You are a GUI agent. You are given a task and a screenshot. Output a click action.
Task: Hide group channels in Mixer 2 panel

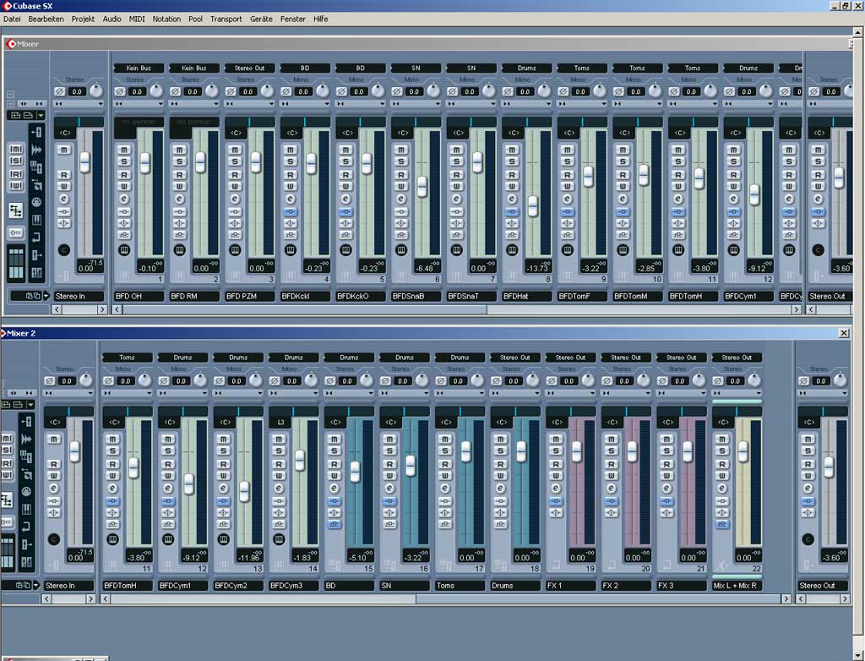click(x=26, y=456)
